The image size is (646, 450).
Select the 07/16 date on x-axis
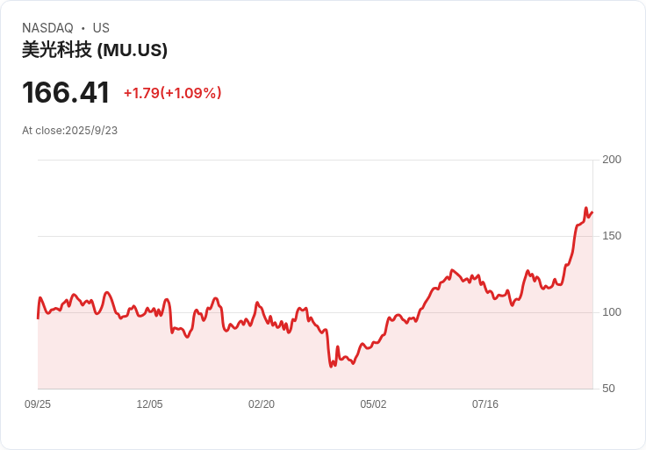[485, 404]
